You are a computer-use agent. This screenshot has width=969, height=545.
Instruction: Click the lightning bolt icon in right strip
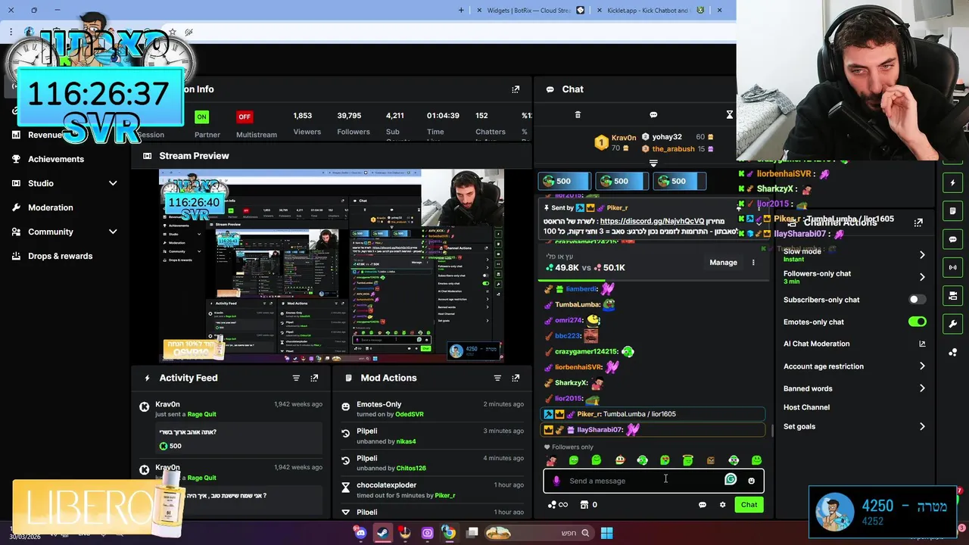click(953, 182)
